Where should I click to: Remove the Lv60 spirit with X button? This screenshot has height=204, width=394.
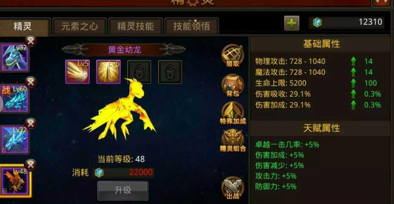coord(31,82)
